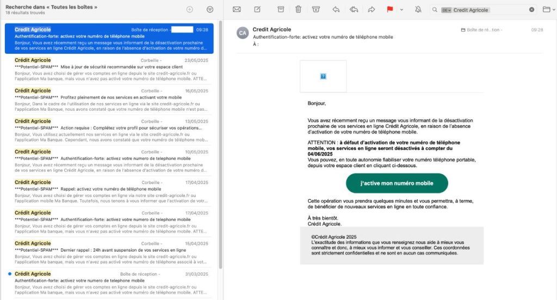Screen dimensions: 557x300
Task: Clear the search with the X button
Action: coord(532,10)
